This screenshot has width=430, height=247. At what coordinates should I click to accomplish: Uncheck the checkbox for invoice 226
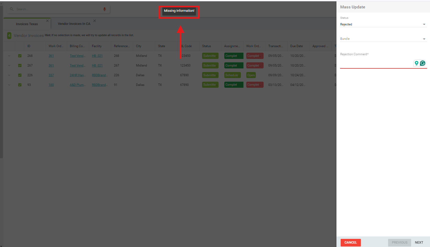[x=20, y=75]
